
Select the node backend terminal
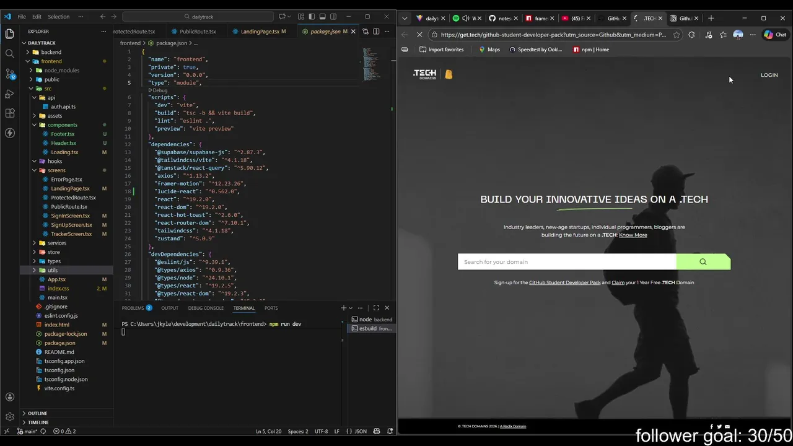[371, 320]
